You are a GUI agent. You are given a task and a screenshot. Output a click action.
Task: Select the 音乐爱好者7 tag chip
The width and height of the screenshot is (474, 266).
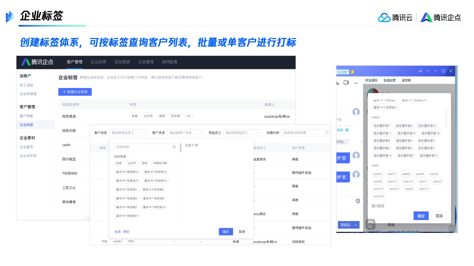(x=382, y=125)
